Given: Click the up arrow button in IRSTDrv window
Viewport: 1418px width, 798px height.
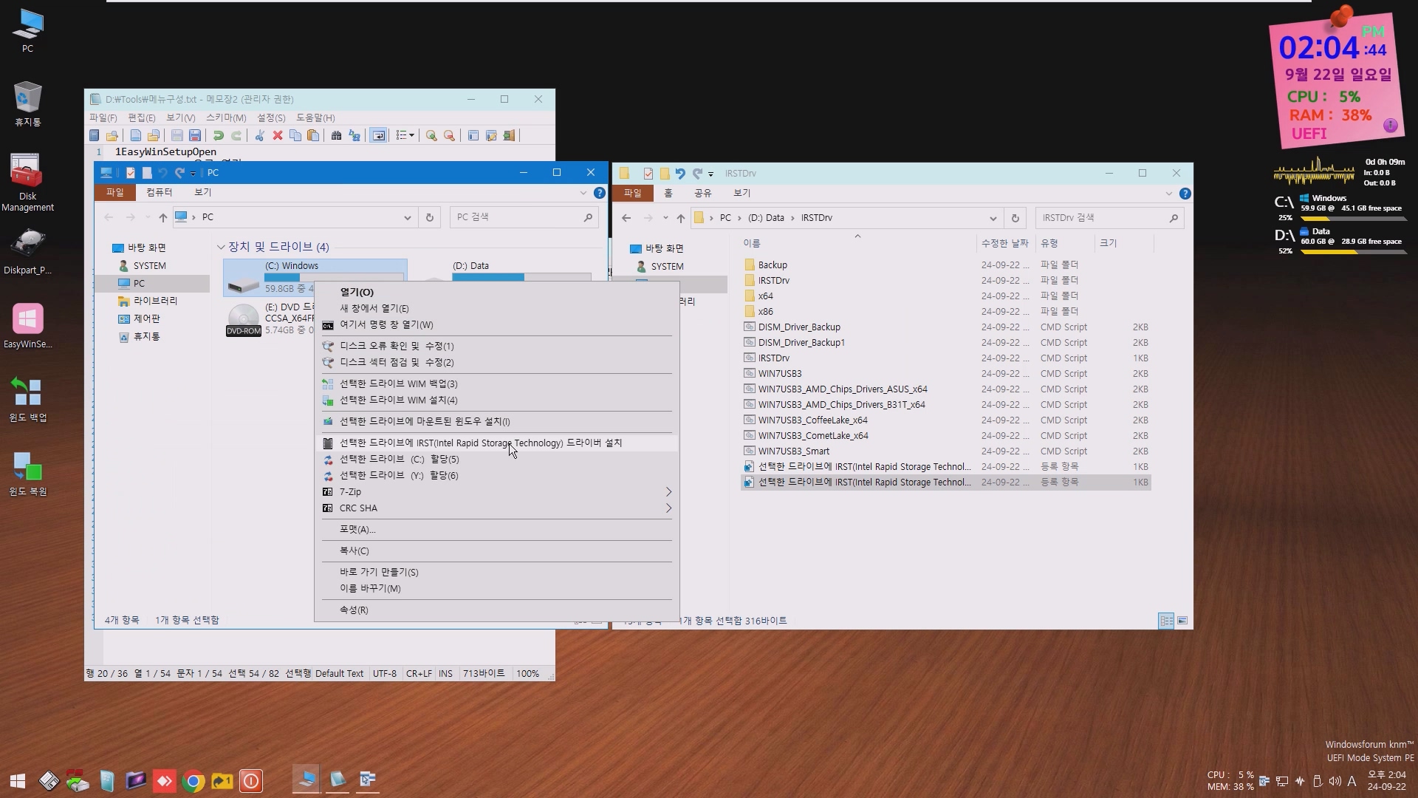Looking at the screenshot, I should [680, 218].
